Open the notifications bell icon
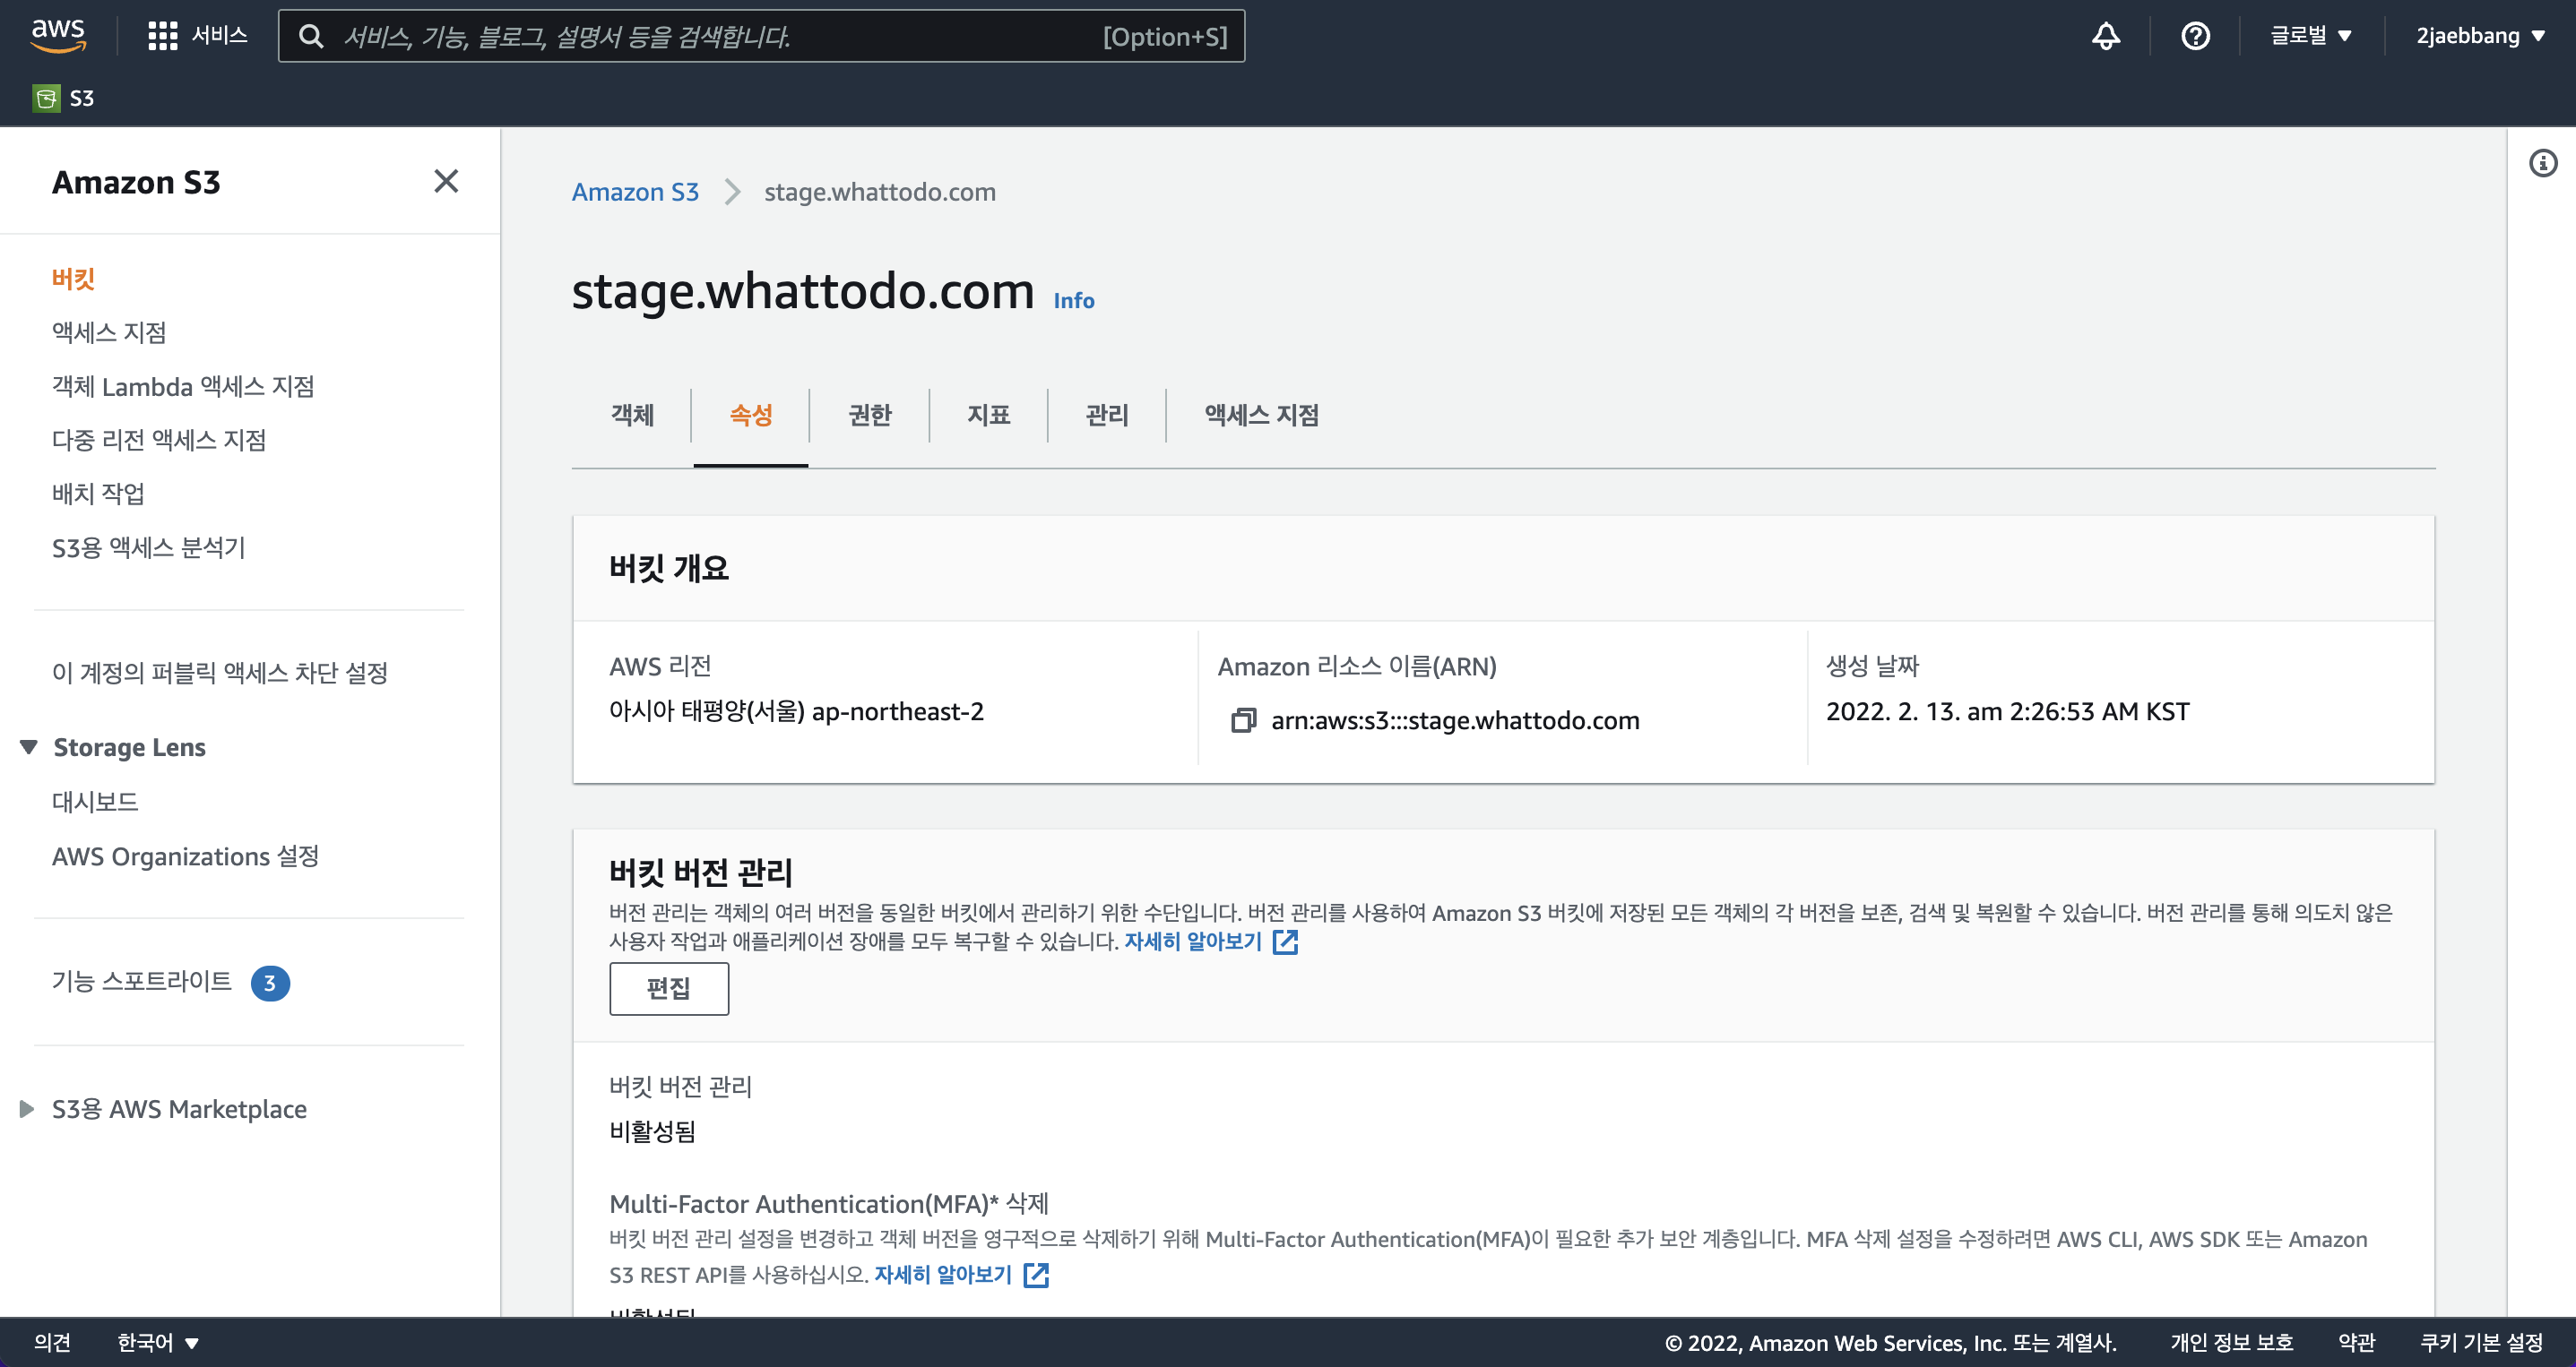Viewport: 2576px width, 1367px height. tap(2106, 36)
